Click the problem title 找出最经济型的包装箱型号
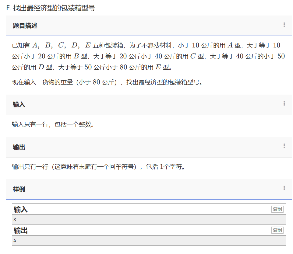Viewport: 293px width, 254px height. point(54,8)
